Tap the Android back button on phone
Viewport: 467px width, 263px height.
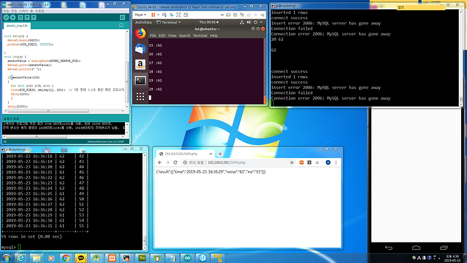click(389, 248)
